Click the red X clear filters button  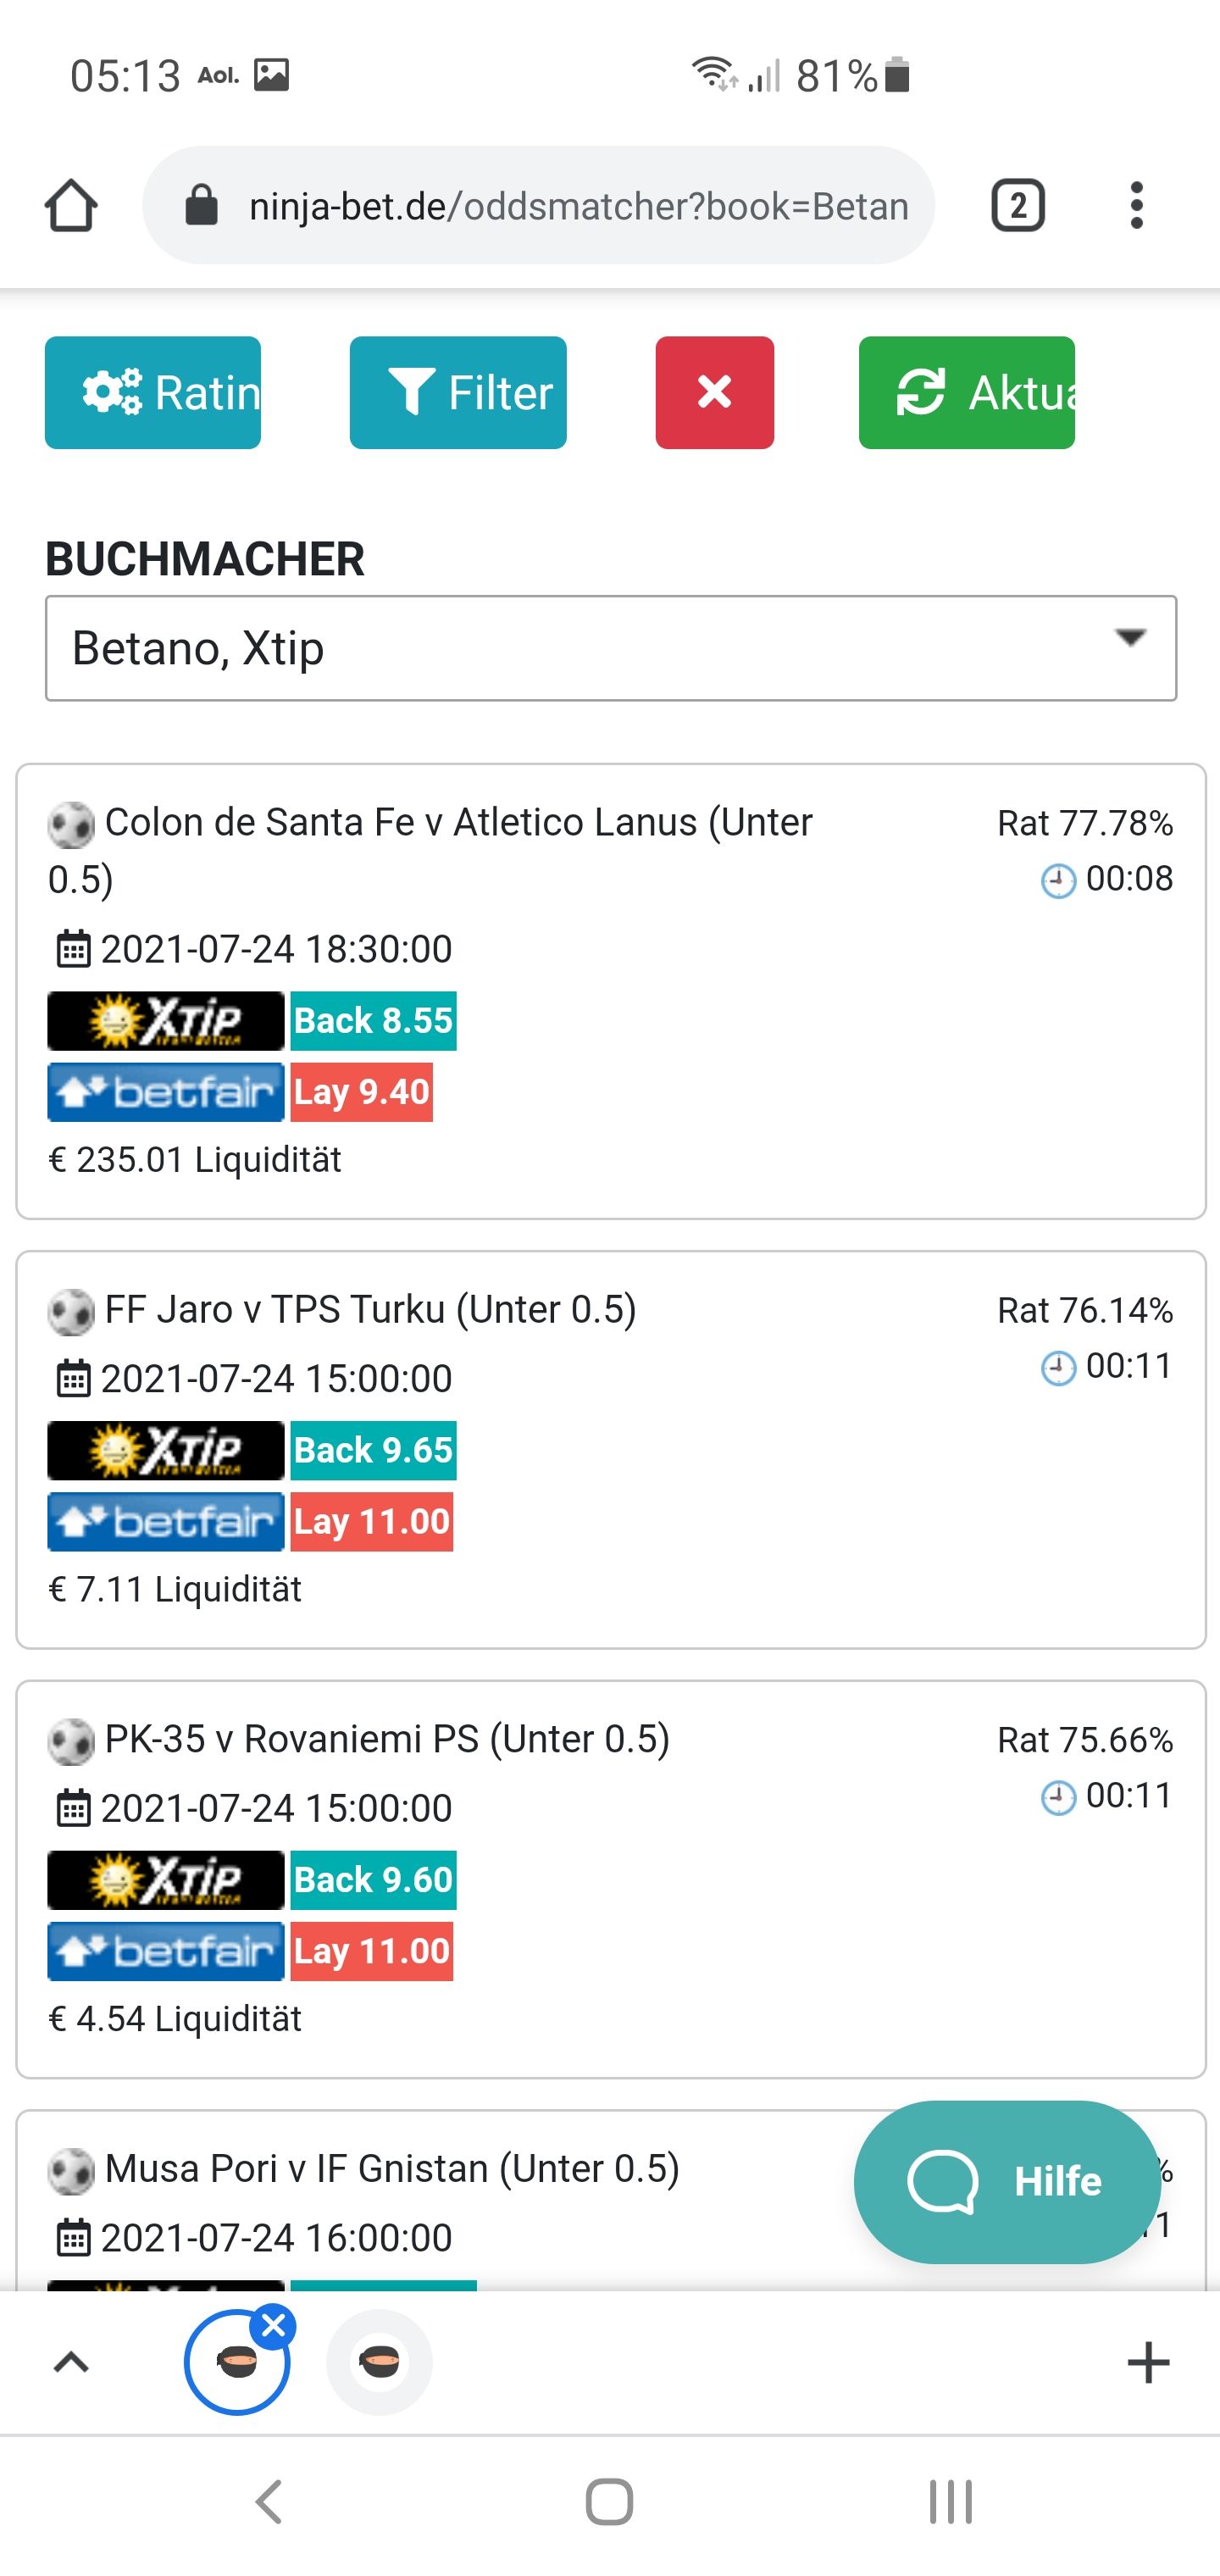(714, 392)
